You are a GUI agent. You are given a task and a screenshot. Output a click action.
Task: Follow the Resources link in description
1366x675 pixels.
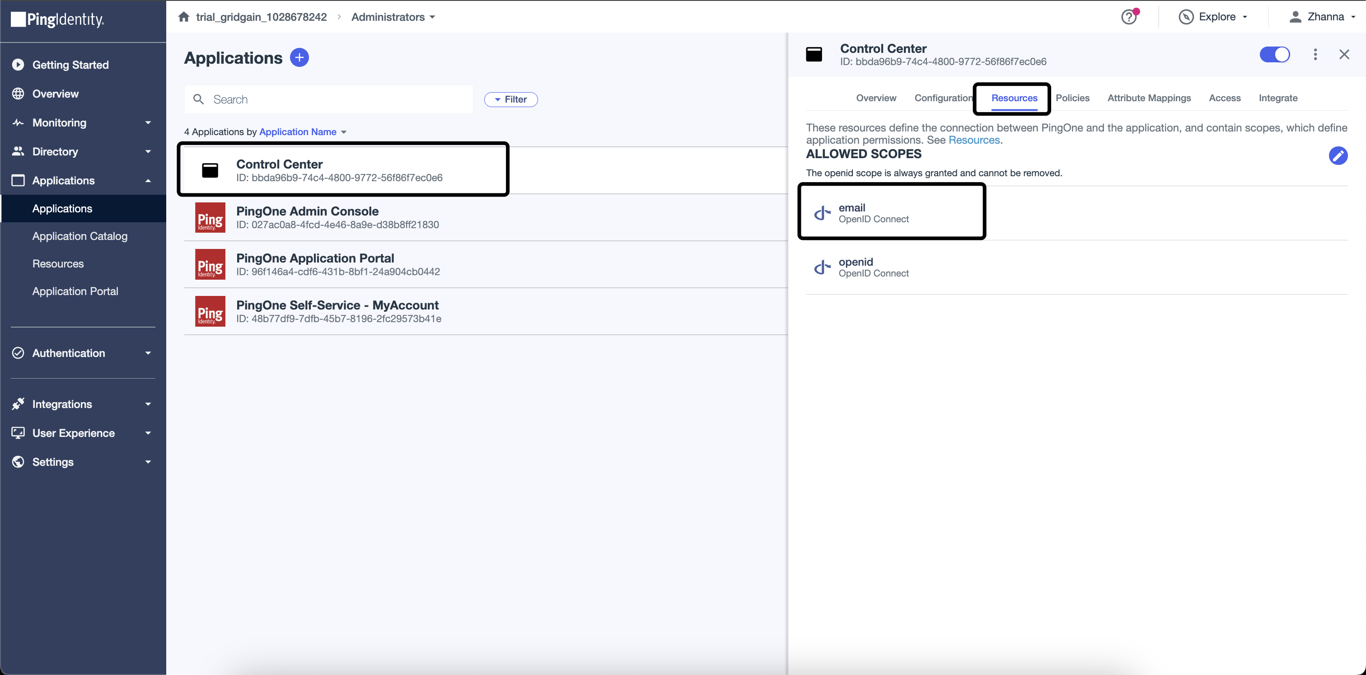tap(974, 140)
